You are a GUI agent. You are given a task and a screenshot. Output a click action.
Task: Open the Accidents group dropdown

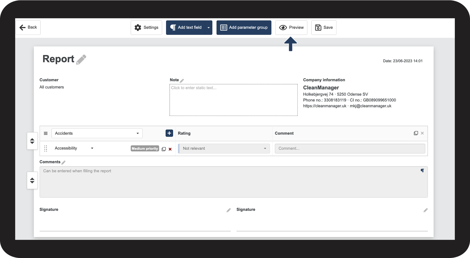pyautogui.click(x=97, y=133)
